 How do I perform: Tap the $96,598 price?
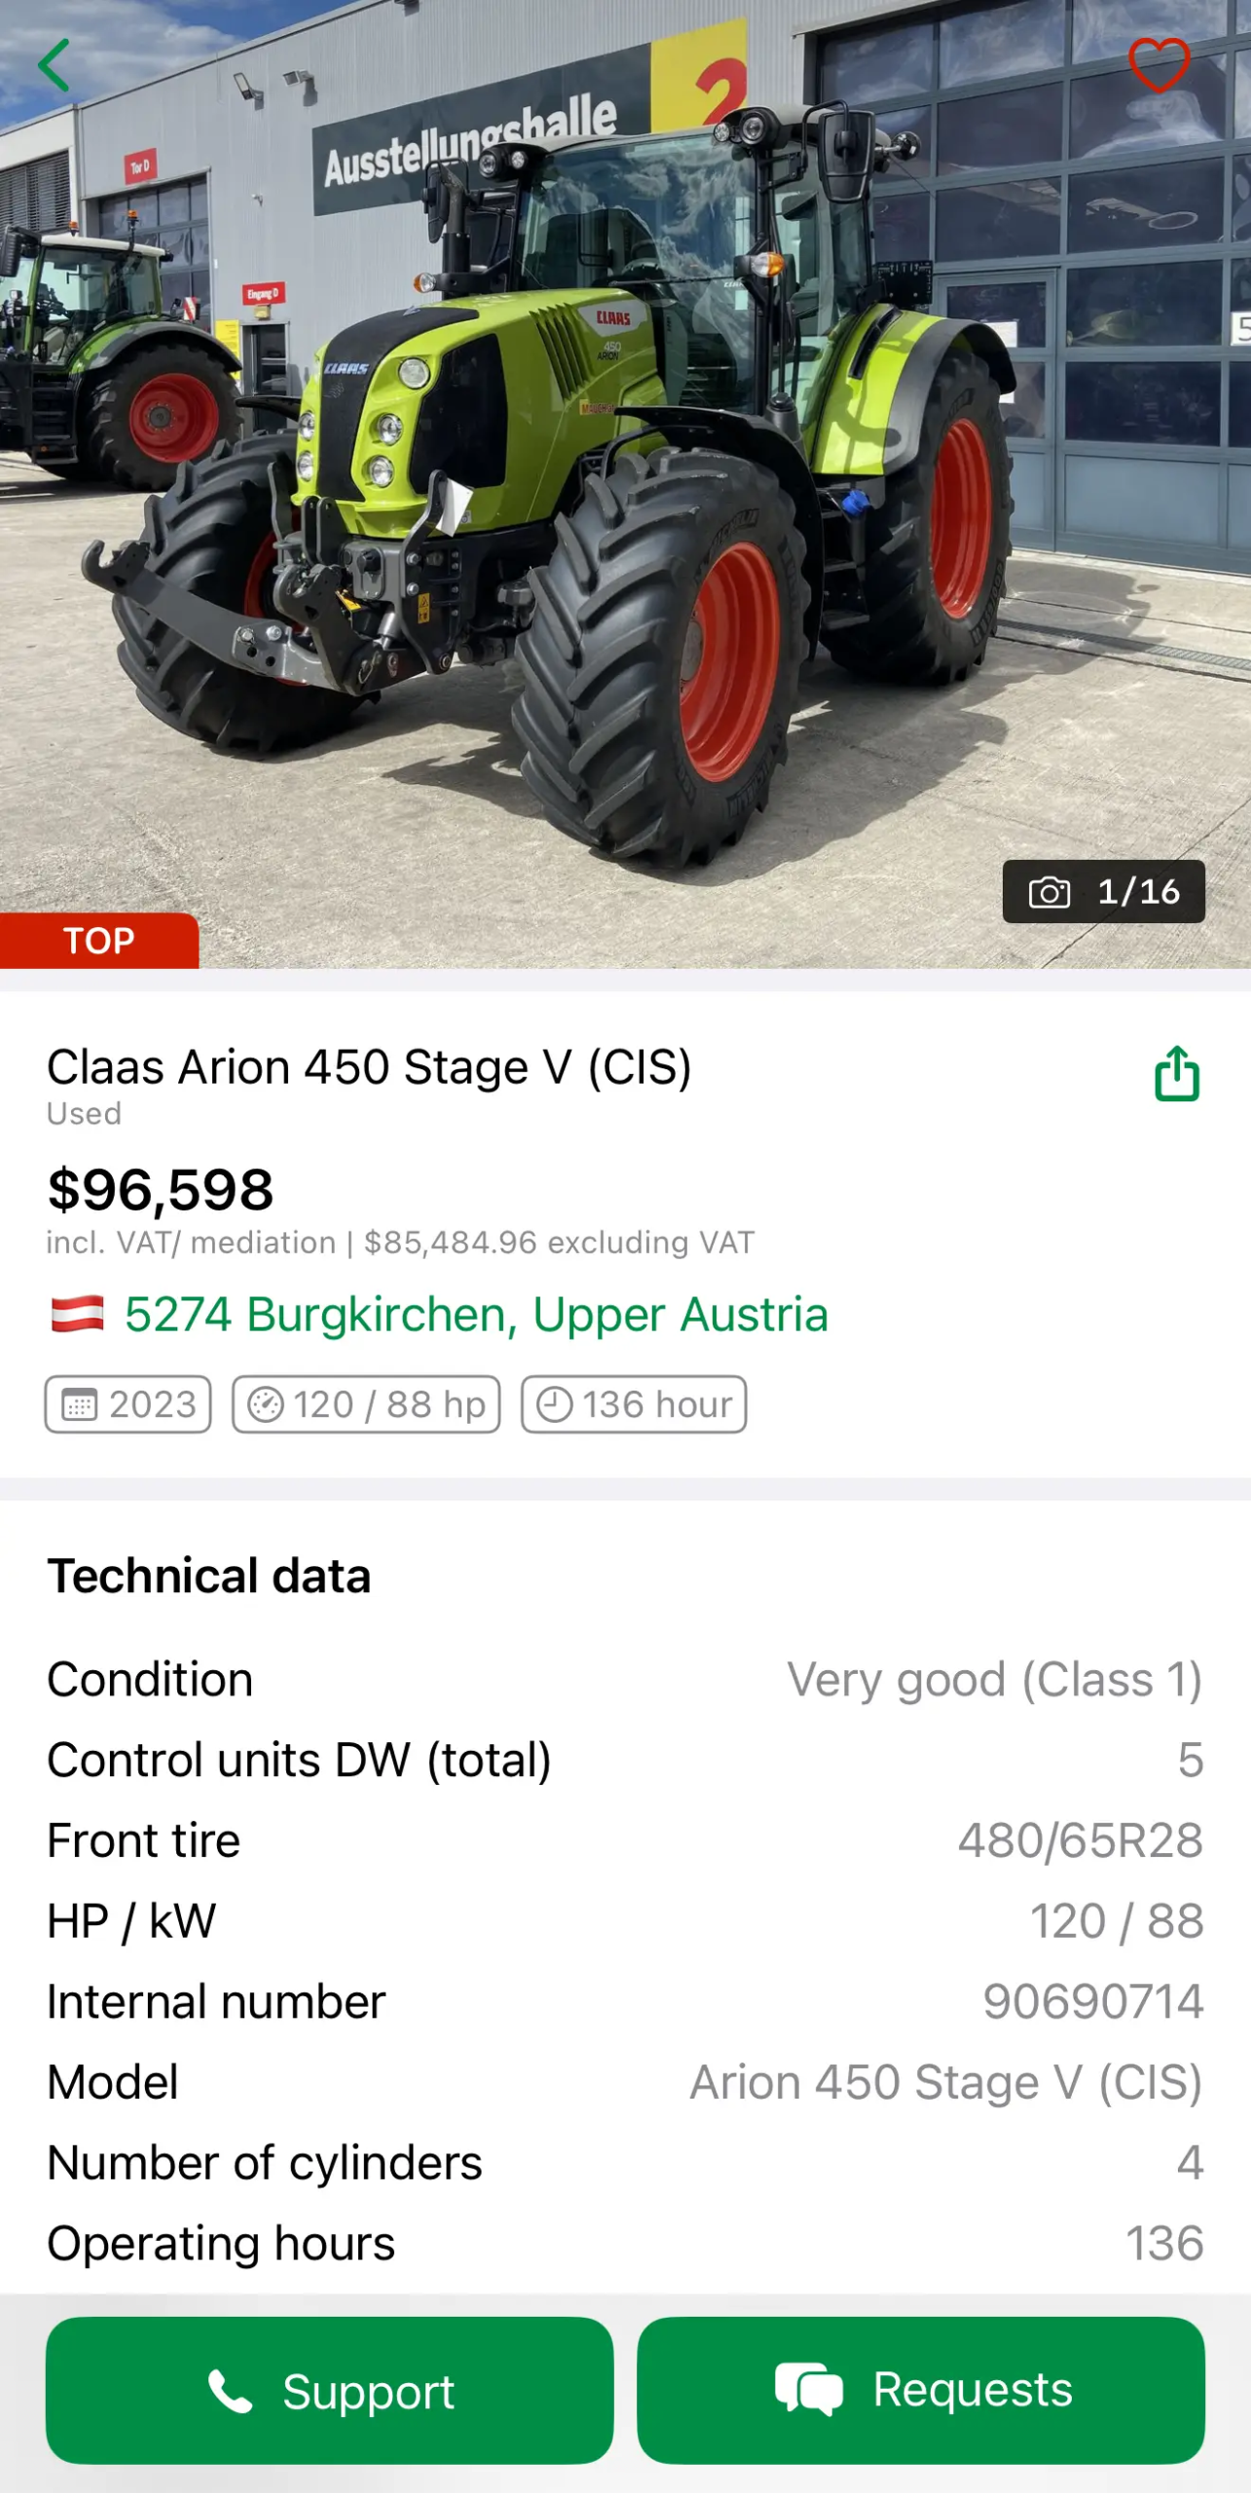tap(161, 1189)
